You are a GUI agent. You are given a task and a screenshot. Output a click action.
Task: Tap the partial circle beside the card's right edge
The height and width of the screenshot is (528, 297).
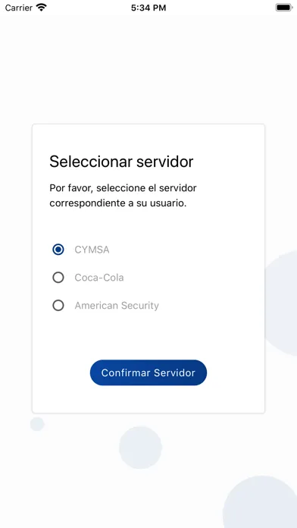[281, 303]
